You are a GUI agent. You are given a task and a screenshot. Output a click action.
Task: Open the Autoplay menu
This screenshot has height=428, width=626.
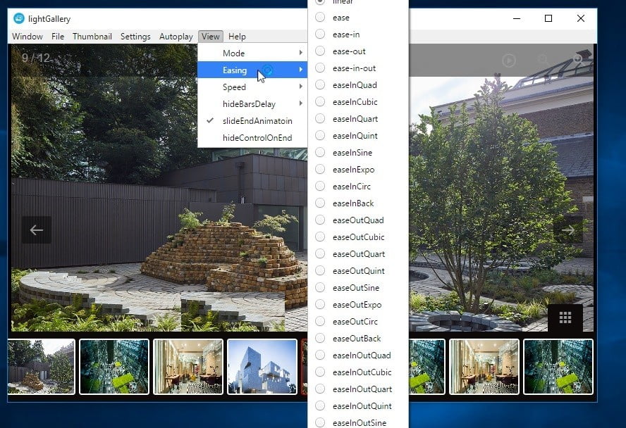point(176,36)
